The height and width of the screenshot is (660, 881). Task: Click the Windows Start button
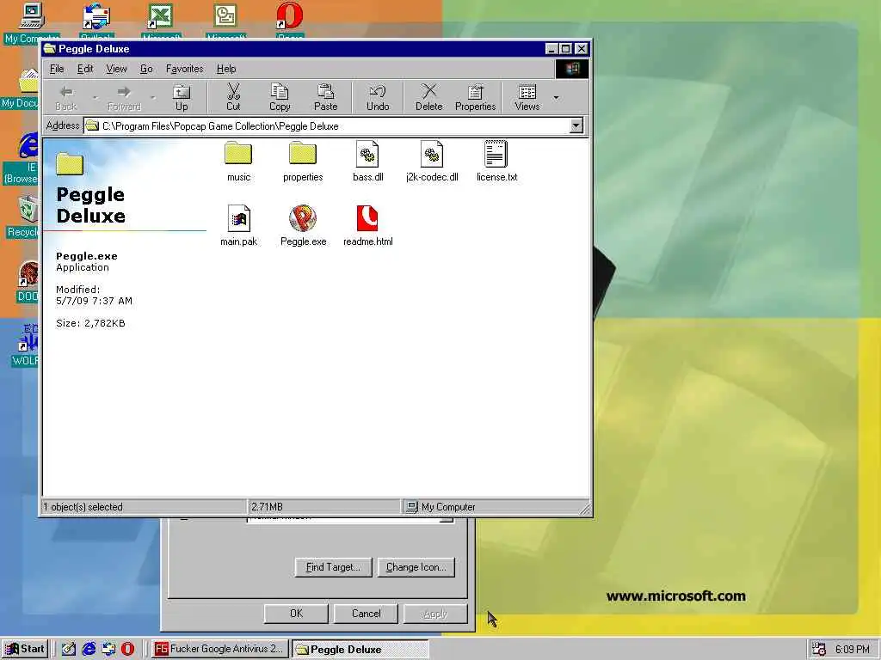coord(24,649)
